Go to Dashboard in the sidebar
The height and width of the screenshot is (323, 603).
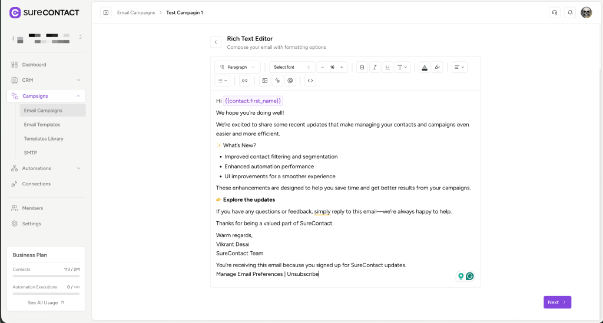point(34,65)
